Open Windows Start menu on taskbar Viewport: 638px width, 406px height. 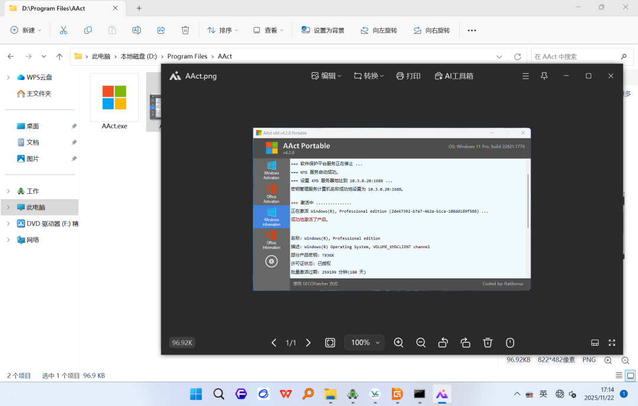[196, 394]
